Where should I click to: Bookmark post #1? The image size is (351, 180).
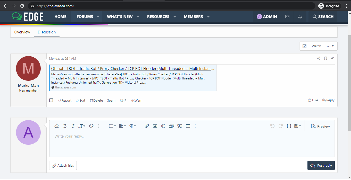click(325, 58)
